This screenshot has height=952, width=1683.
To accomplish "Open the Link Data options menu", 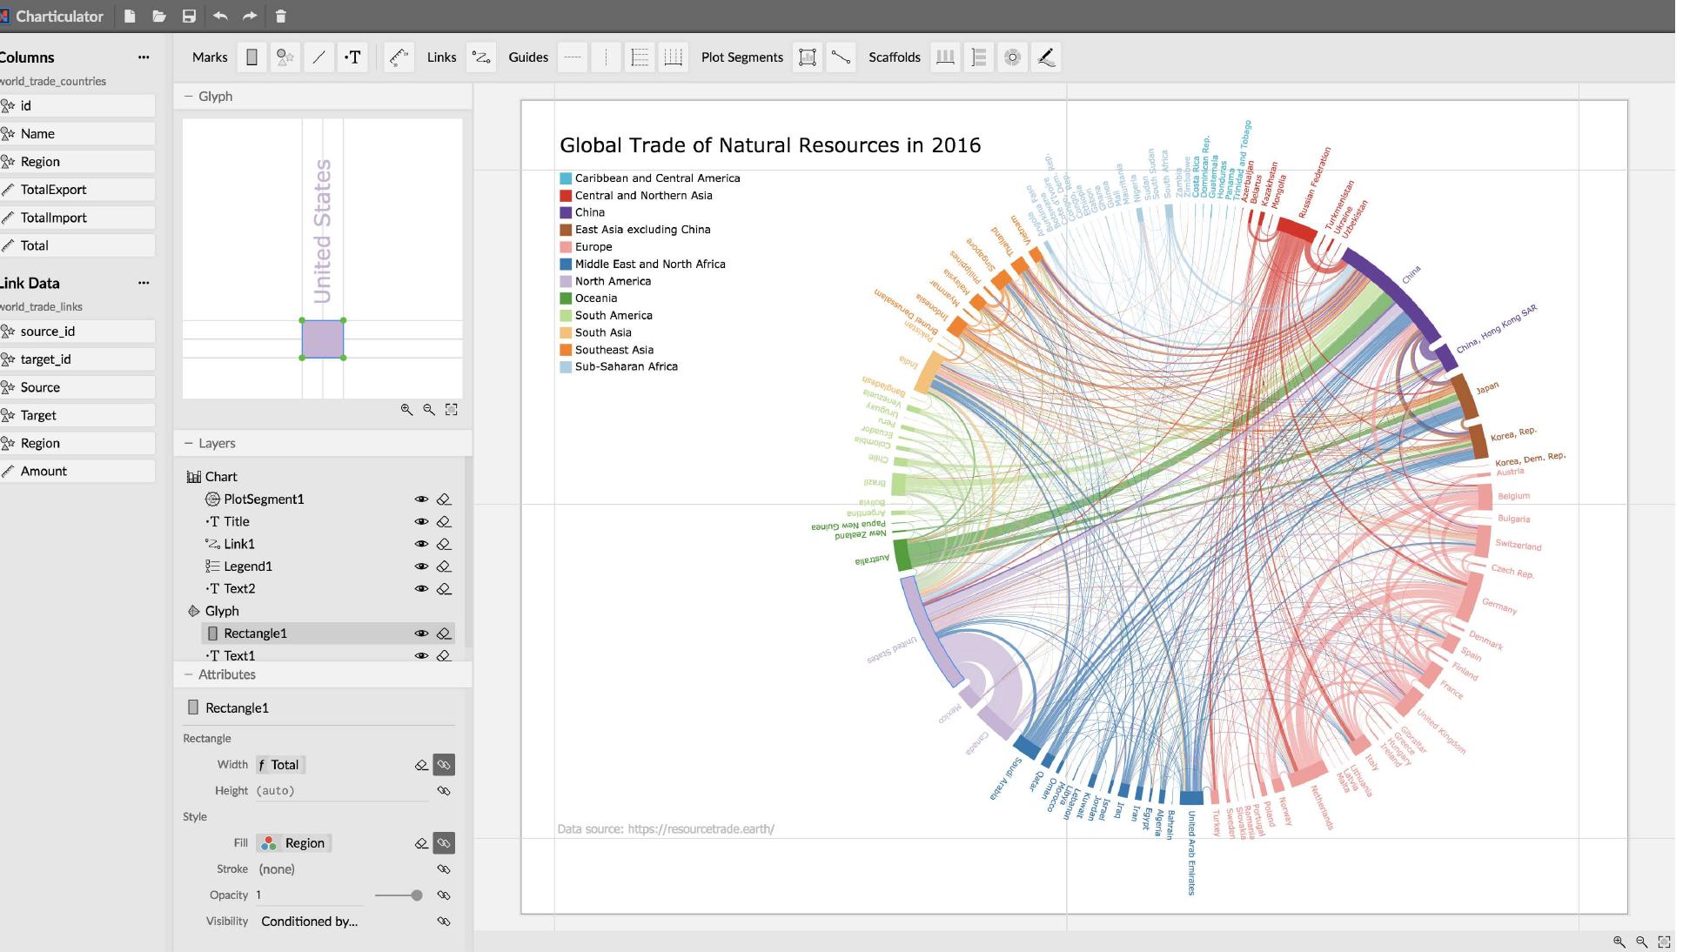I will click(144, 283).
